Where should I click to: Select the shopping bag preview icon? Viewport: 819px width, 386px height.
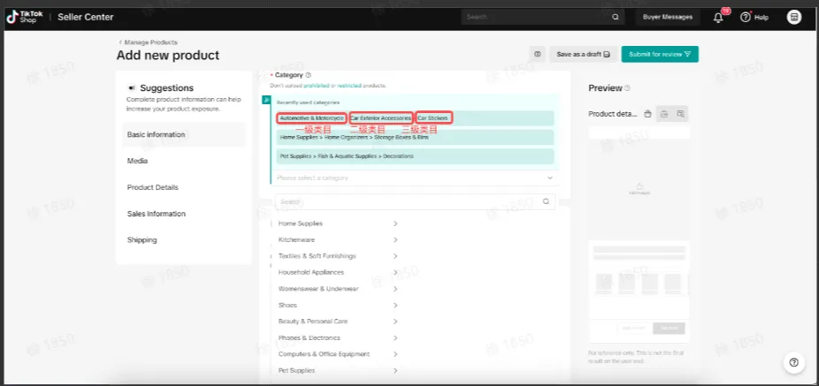point(647,114)
